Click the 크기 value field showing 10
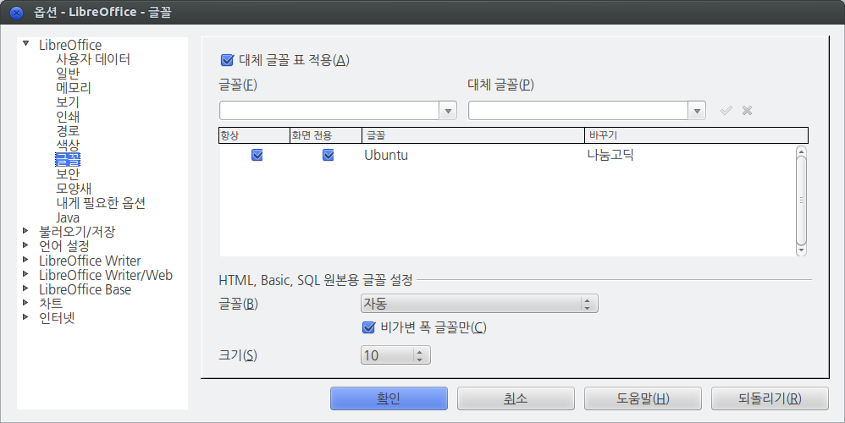Viewport: 845px width, 423px height. [x=388, y=355]
